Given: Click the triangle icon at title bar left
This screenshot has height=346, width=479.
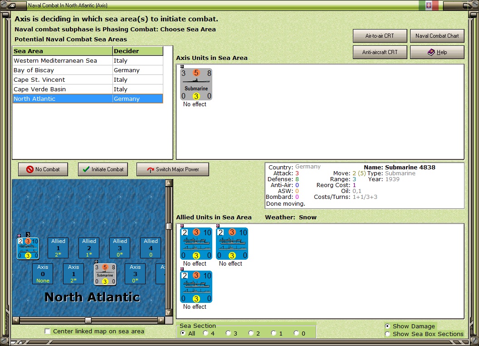Looking at the screenshot, I should 12,5.
